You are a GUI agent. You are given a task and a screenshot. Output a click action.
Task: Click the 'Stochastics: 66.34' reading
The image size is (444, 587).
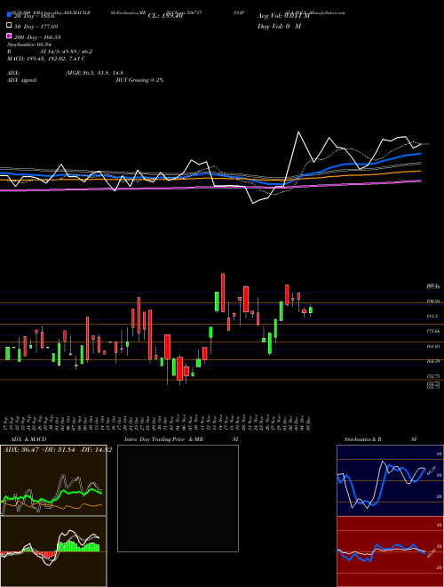click(x=28, y=44)
